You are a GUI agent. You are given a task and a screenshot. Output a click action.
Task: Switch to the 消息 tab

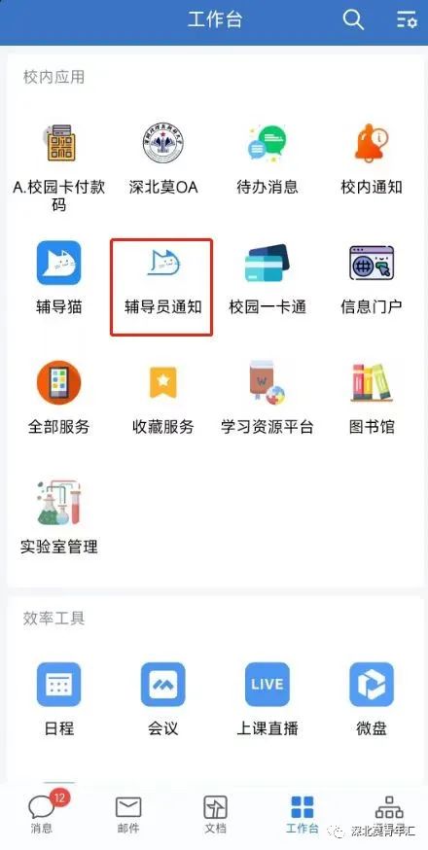pos(41,813)
